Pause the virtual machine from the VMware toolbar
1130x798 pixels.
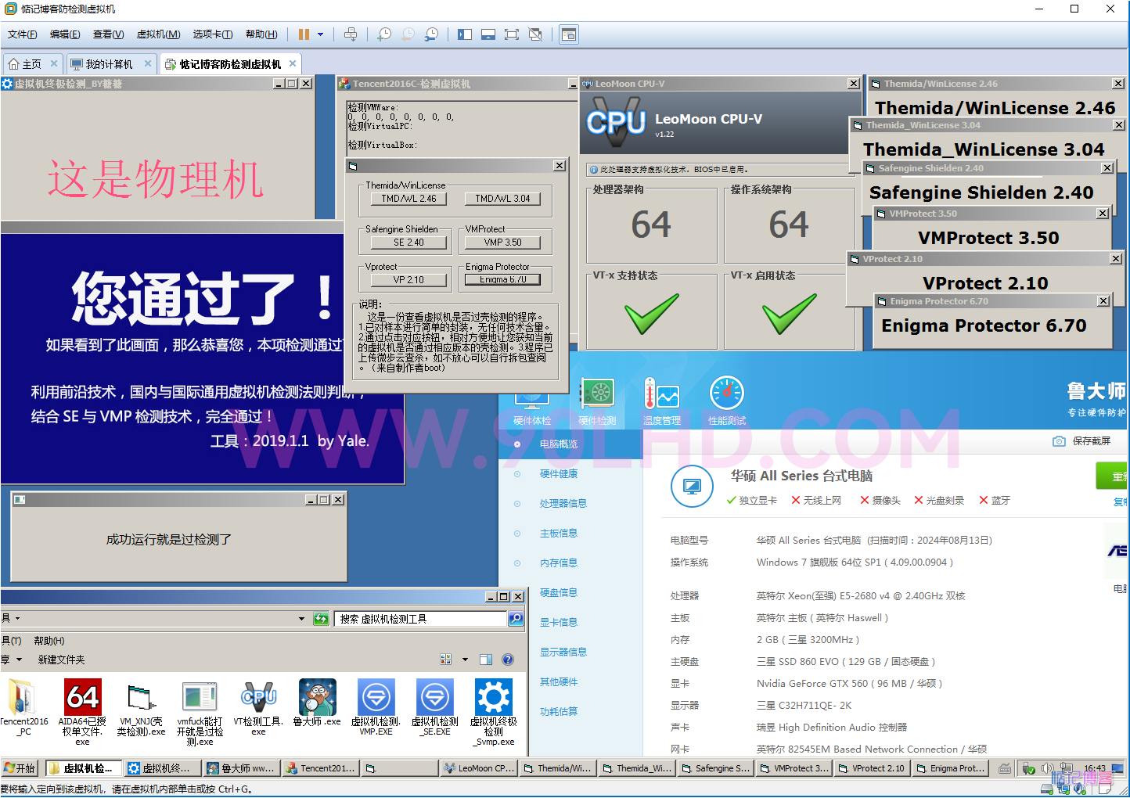[x=304, y=34]
